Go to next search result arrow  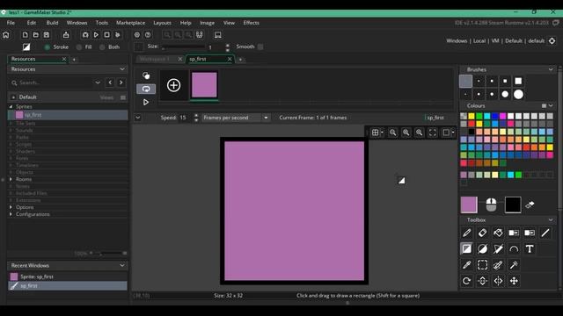[x=121, y=83]
